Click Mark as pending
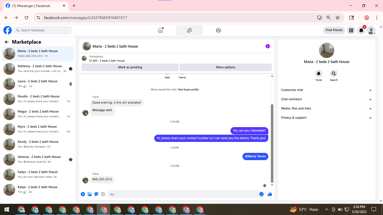This screenshot has width=383, height=215. coord(130,67)
